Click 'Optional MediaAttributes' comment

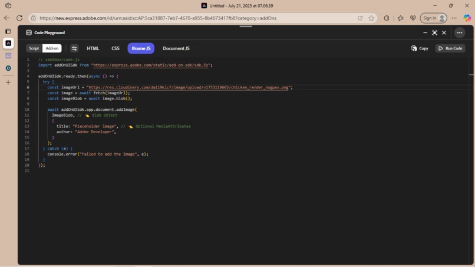[163, 126]
